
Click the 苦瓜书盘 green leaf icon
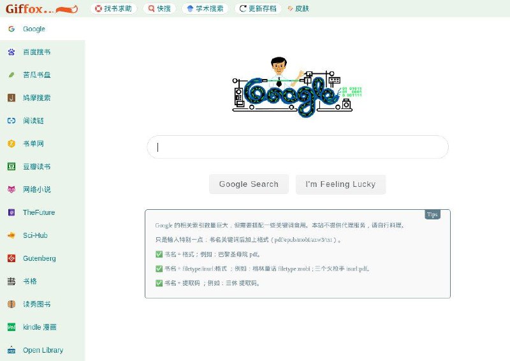coord(11,75)
